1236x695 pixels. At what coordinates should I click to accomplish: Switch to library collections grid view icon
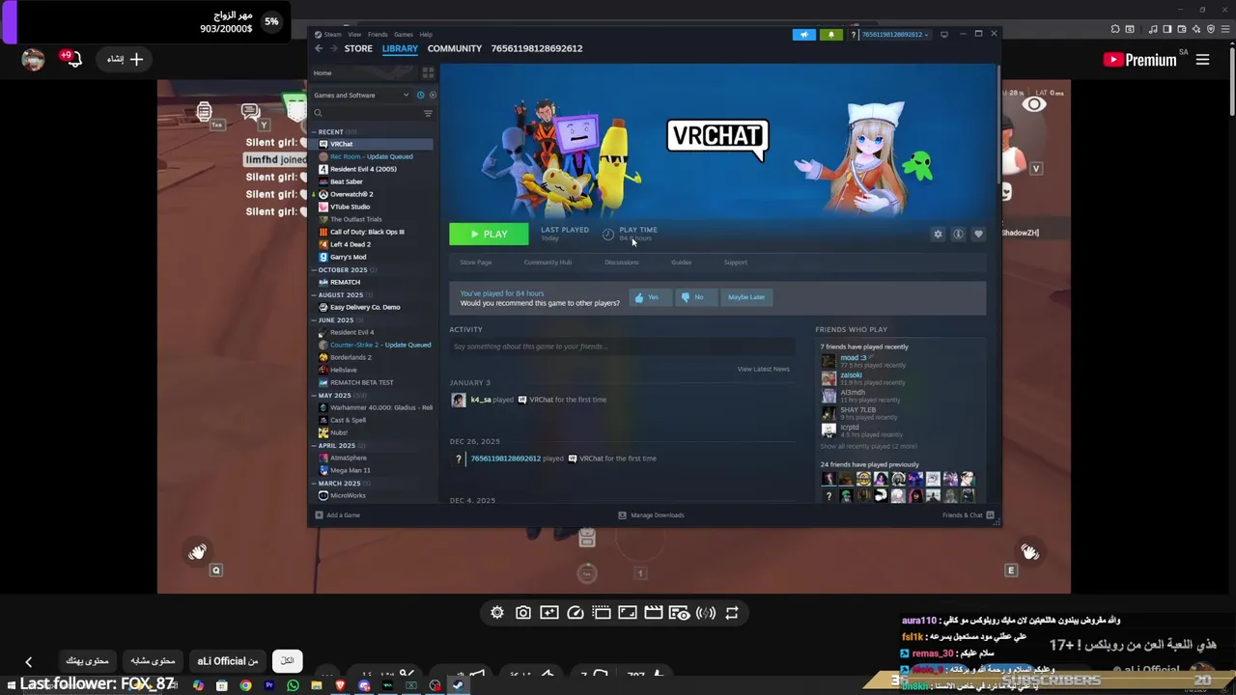coord(428,72)
